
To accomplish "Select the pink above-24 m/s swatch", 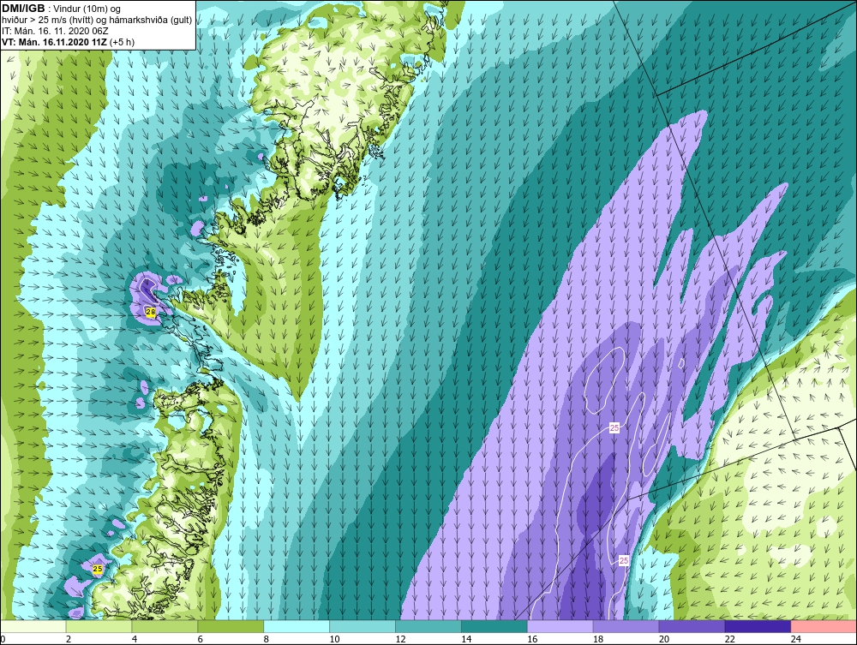I will point(824,626).
